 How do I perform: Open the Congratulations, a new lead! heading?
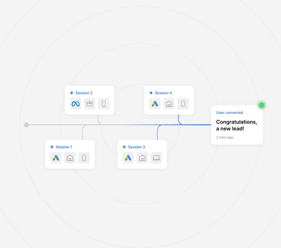tap(237, 125)
